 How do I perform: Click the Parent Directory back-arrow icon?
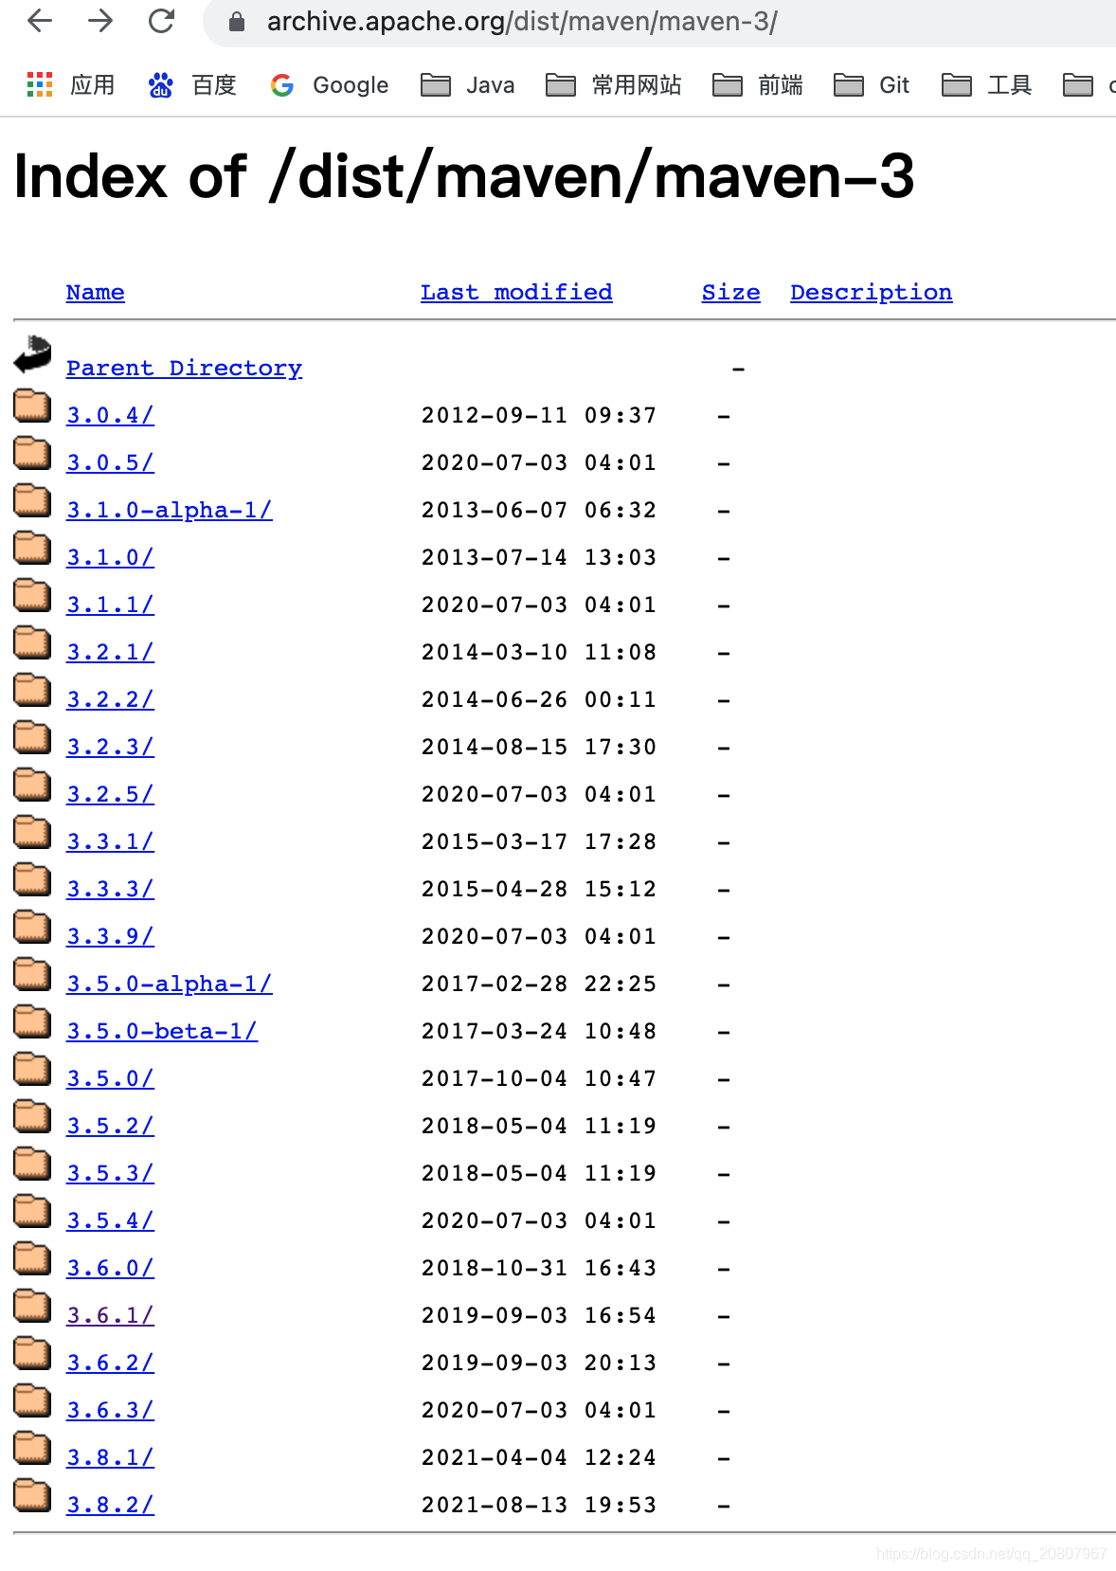point(33,354)
